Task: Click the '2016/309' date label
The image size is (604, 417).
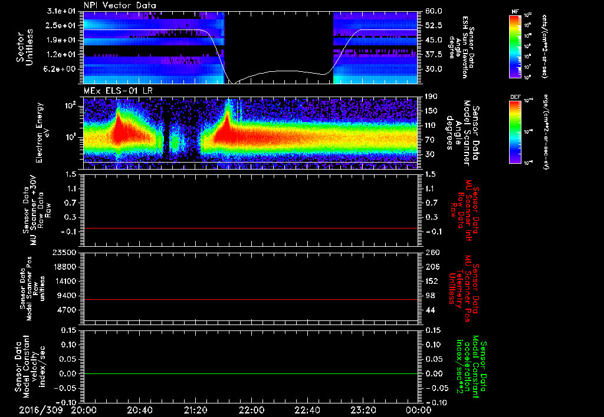Action: click(x=41, y=410)
